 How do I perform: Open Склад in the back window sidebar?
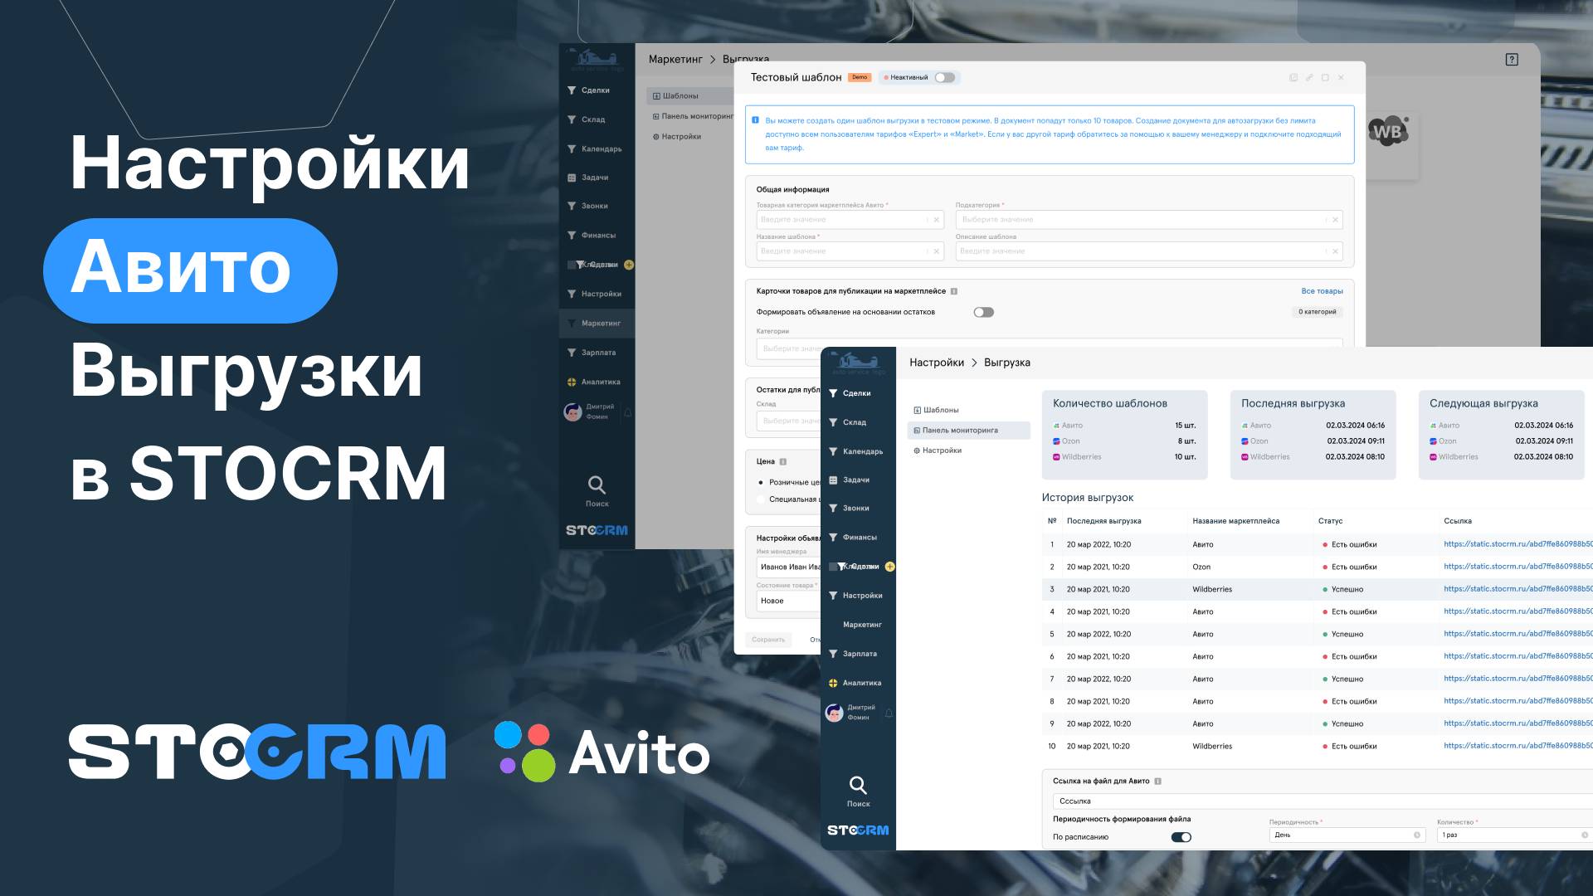coord(587,119)
